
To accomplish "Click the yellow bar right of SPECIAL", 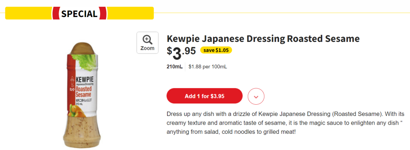I will 130,13.
